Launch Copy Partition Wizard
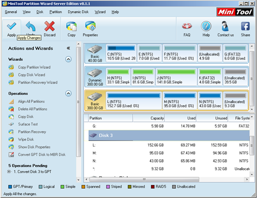This screenshot has height=198, width=257. tap(34, 67)
